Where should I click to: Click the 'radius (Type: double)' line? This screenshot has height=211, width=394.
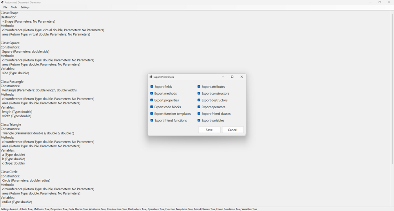click(17, 202)
